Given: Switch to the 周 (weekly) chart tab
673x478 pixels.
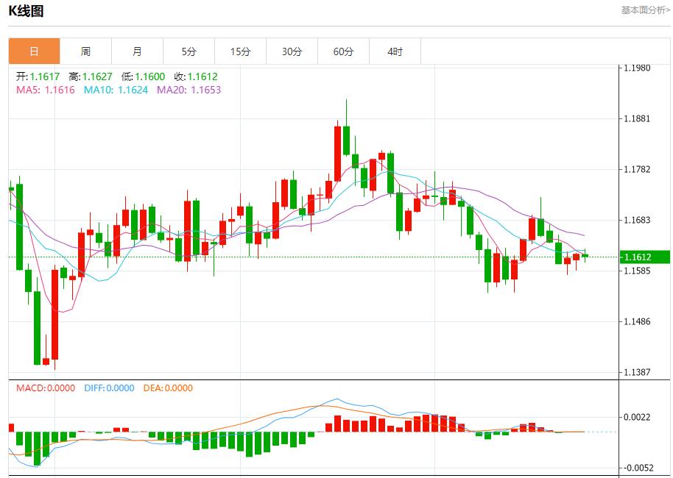Looking at the screenshot, I should (86, 51).
